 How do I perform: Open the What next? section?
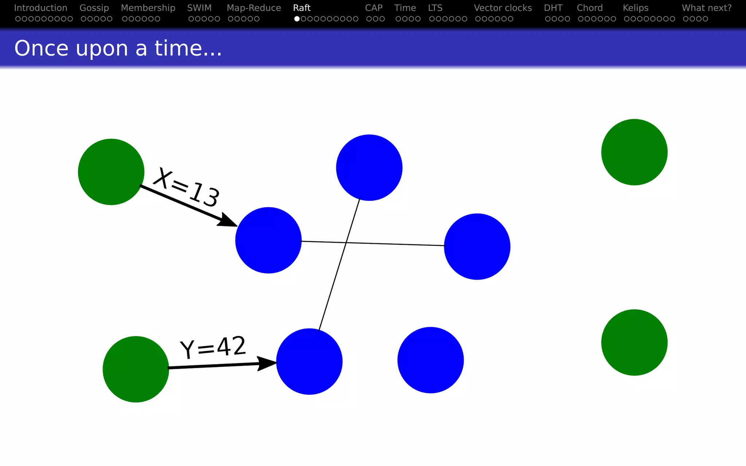707,8
